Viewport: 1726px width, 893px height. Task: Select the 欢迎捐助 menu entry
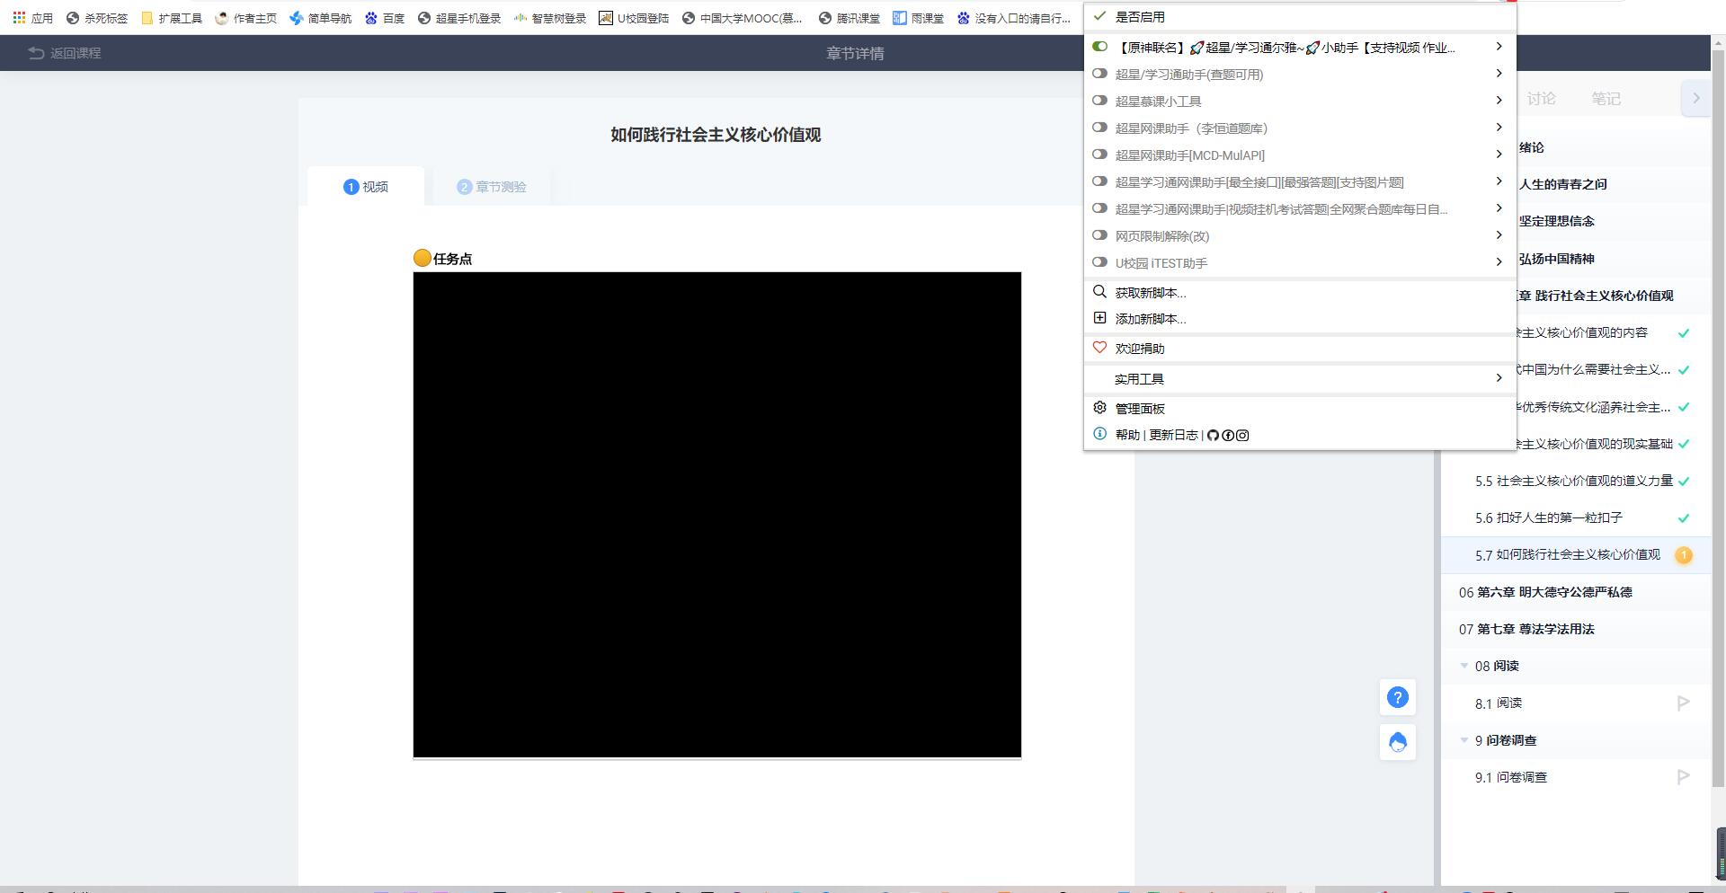1300,349
